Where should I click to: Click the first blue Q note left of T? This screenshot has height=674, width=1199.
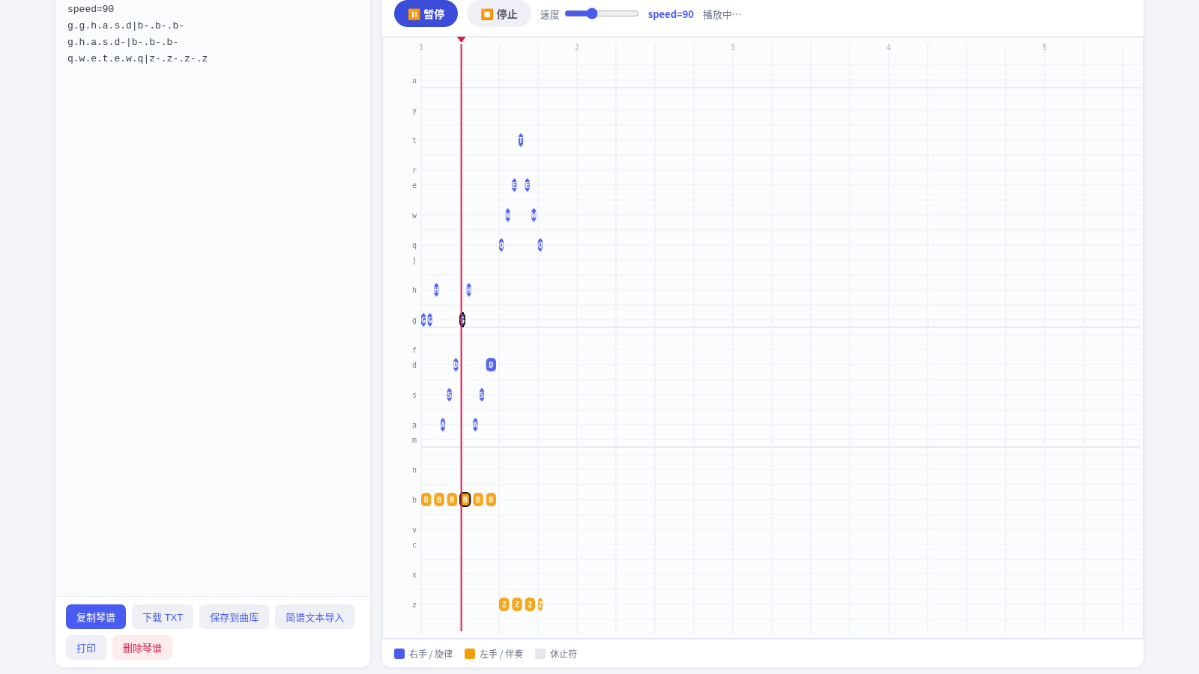[x=501, y=245]
